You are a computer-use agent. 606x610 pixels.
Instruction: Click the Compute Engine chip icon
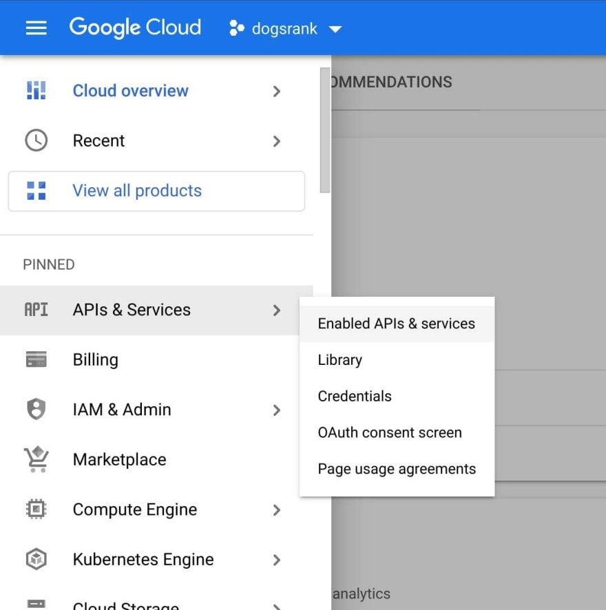pos(36,509)
